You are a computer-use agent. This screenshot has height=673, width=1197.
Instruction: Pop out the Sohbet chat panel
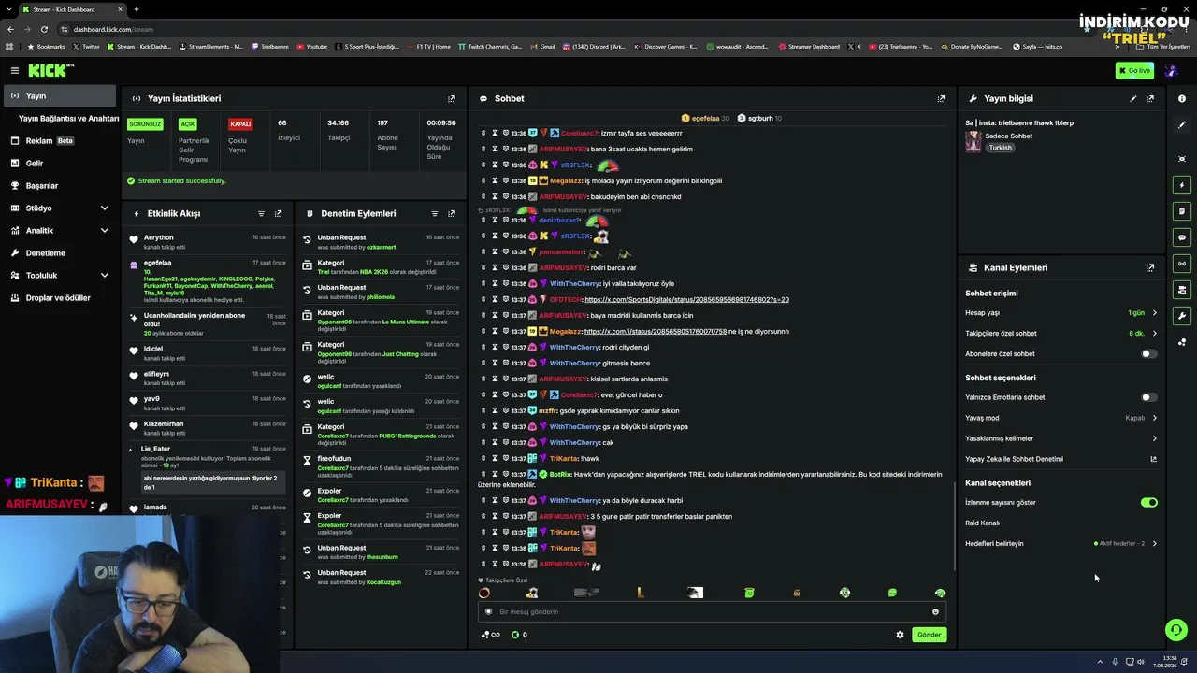coord(941,98)
